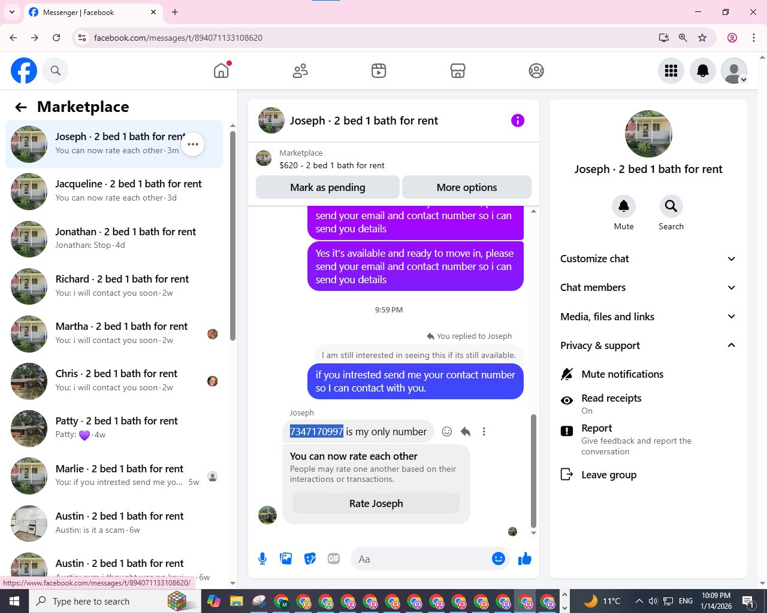767x613 pixels.
Task: Open Marlie chat conversation
Action: pyautogui.click(x=114, y=476)
